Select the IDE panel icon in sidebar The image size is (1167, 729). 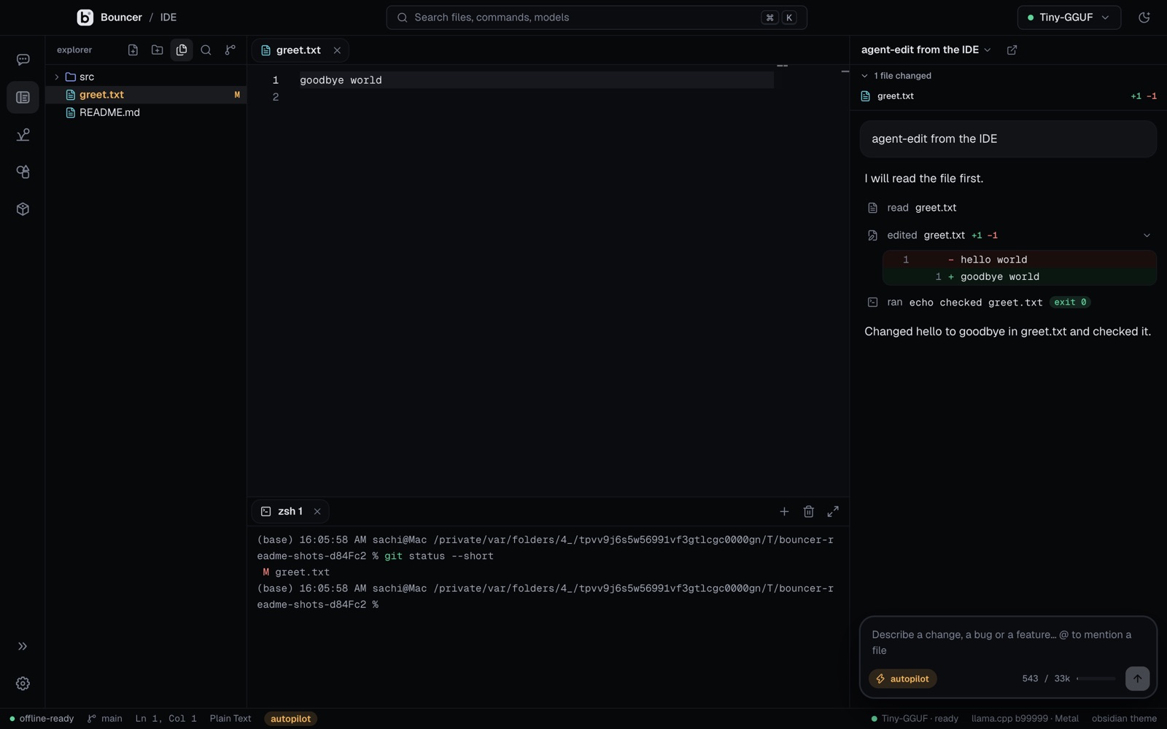23,98
